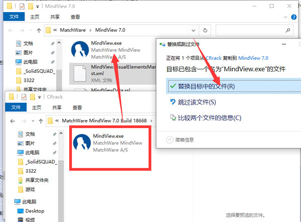Go forward in CRrack window
Image resolution: width=301 pixels, height=222 pixels.
coord(24,121)
